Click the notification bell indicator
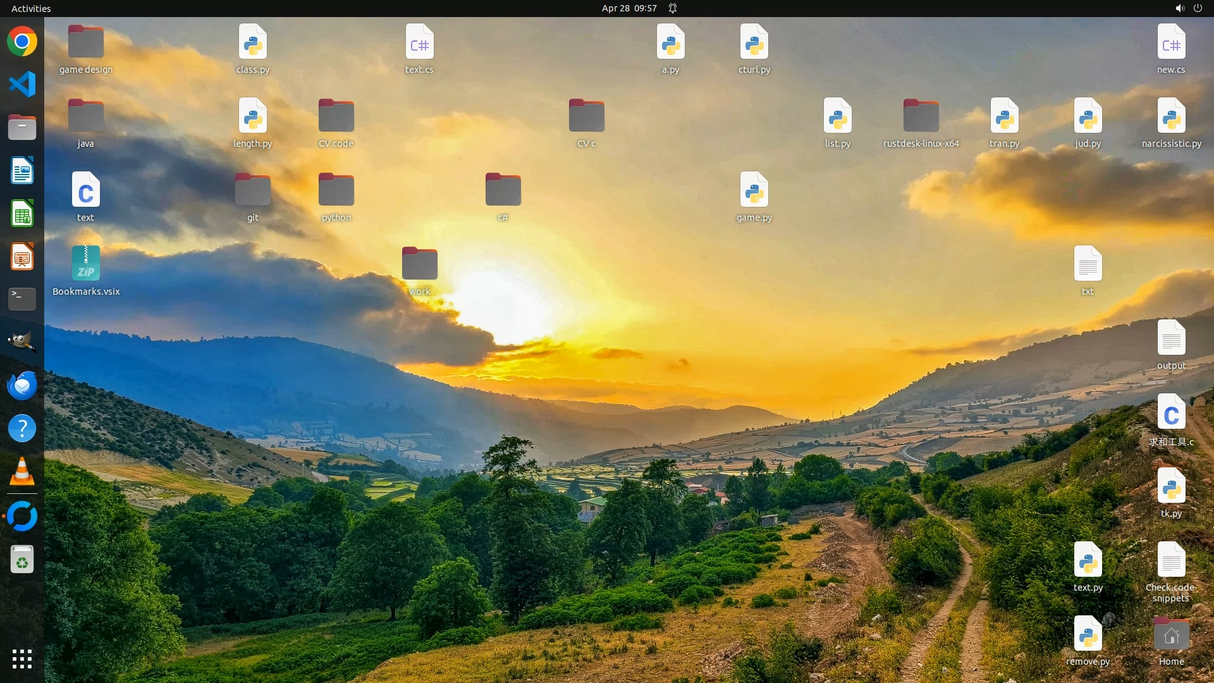Viewport: 1214px width, 683px height. 673,8
